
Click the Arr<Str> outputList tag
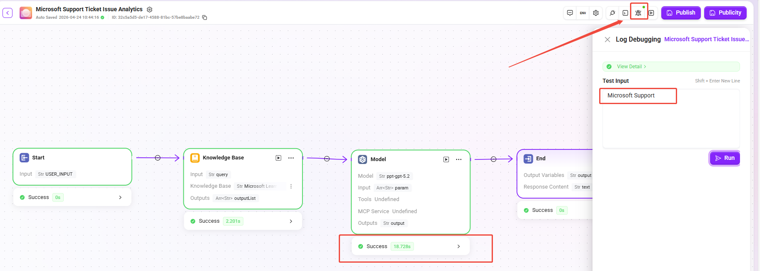[x=235, y=198]
